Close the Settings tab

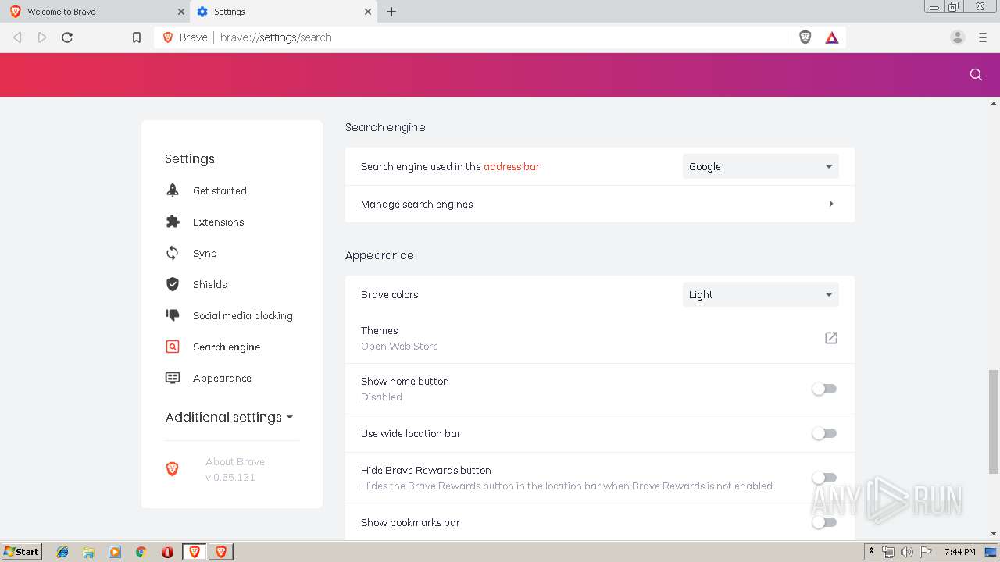coord(368,12)
